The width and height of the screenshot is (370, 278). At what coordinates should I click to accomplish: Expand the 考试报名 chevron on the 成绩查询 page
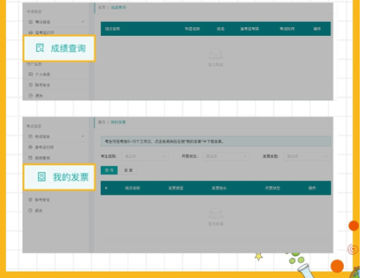pos(83,22)
